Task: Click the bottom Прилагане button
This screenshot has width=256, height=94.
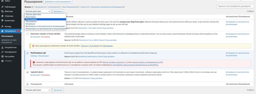Action: pyautogui.click(x=58, y=90)
